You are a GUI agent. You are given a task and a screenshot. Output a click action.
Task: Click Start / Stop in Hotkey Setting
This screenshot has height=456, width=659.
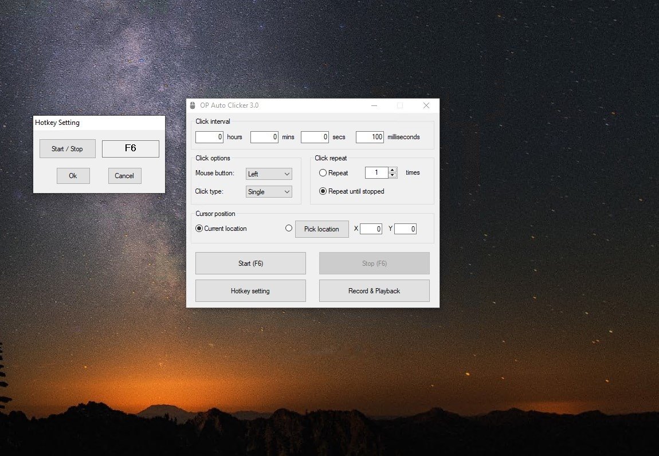pos(67,149)
